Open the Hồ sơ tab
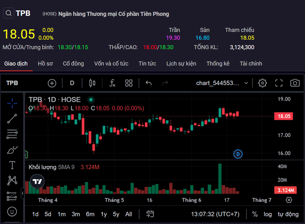The image size is (305, 224). click(45, 63)
